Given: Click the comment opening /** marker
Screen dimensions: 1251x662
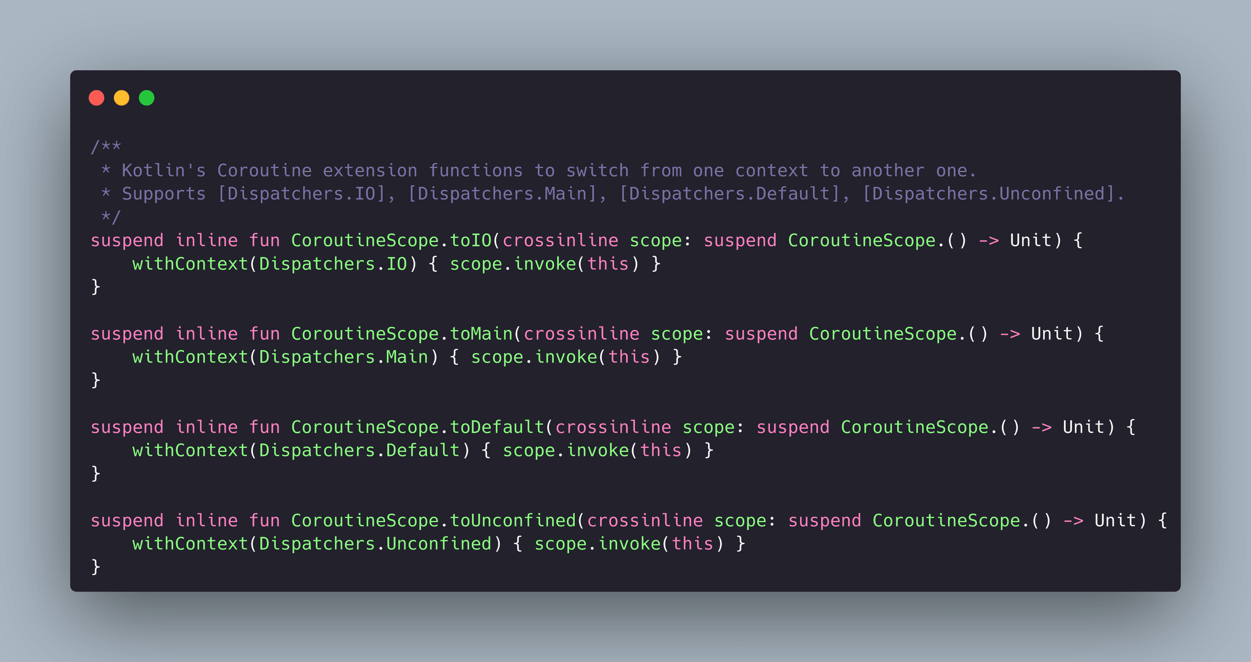Looking at the screenshot, I should coord(106,146).
